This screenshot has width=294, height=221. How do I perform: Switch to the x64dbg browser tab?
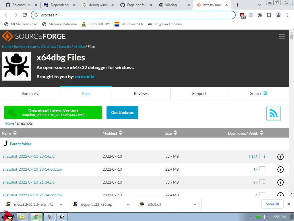click(171, 5)
